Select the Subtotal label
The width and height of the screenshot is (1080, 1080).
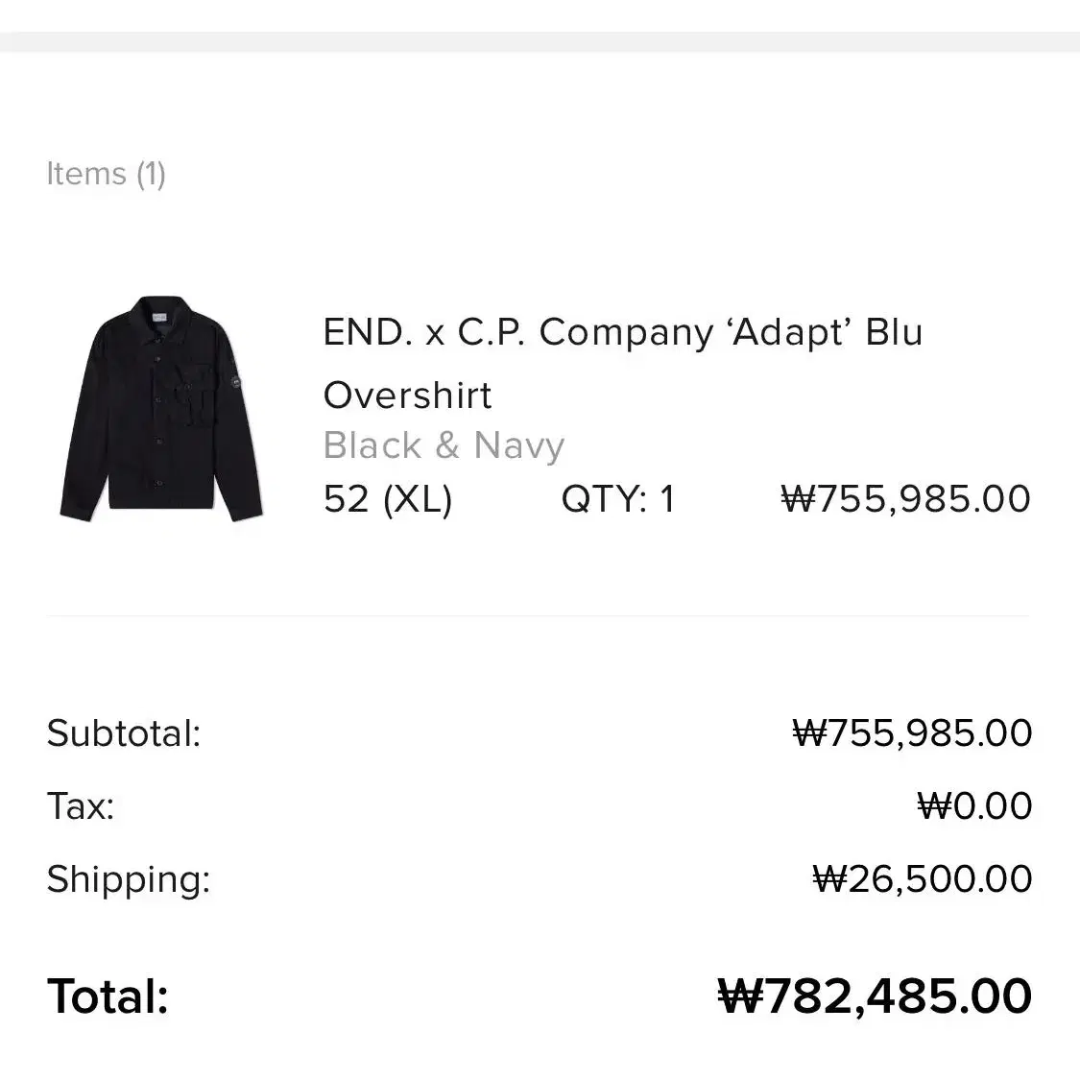(x=124, y=732)
